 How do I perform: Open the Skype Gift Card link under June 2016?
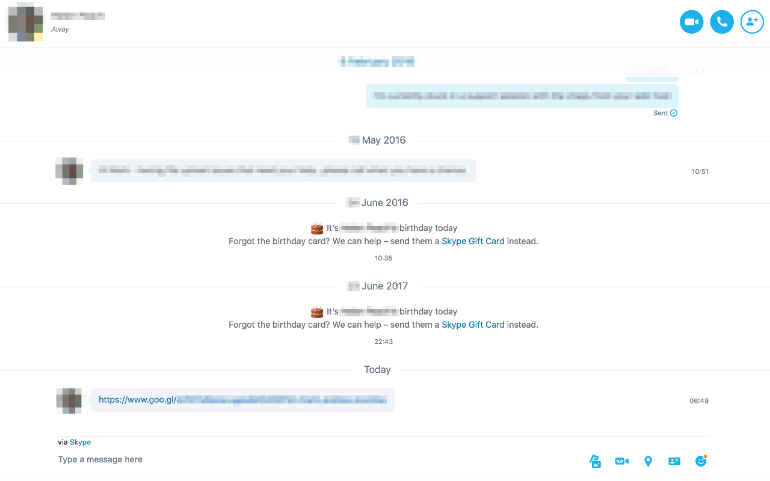473,241
